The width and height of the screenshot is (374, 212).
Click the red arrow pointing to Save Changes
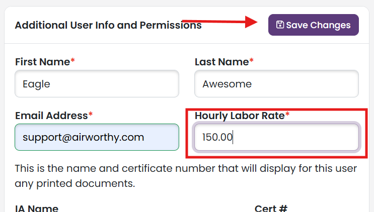[x=219, y=22]
